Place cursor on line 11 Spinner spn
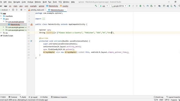180x101 pixels. (45, 30)
